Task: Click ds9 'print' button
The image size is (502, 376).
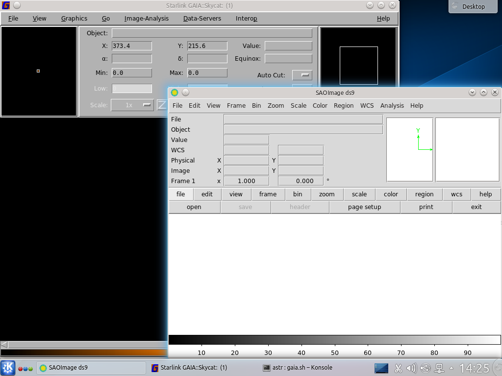Action: click(426, 207)
